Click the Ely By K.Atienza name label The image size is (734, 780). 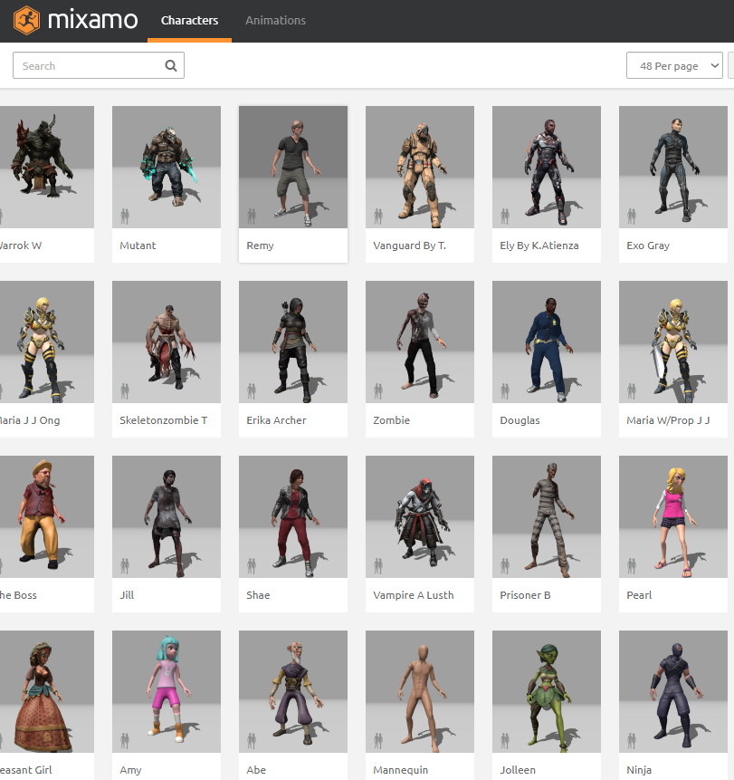tap(539, 246)
